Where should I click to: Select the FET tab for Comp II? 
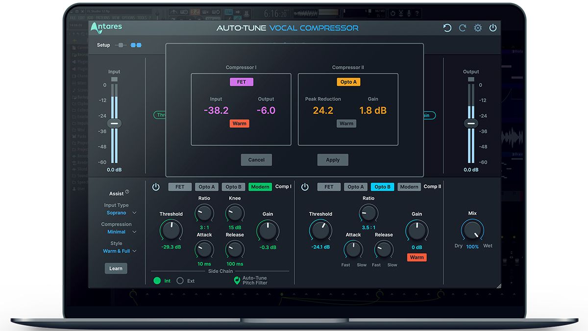329,187
